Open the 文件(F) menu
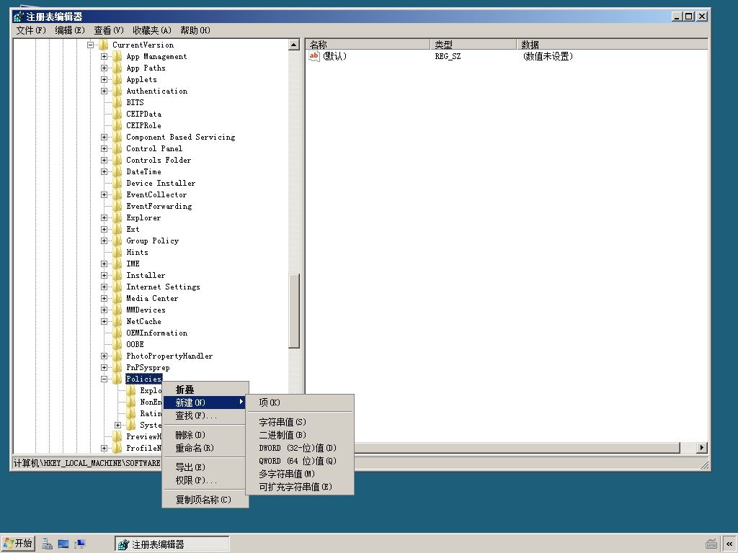This screenshot has height=553, width=738. (x=31, y=30)
